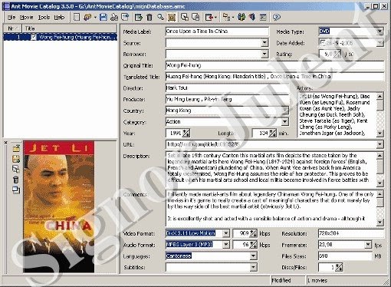The height and width of the screenshot is (287, 391).
Task: Click the Help question mark toolbar icon
Action: tap(276, 17)
